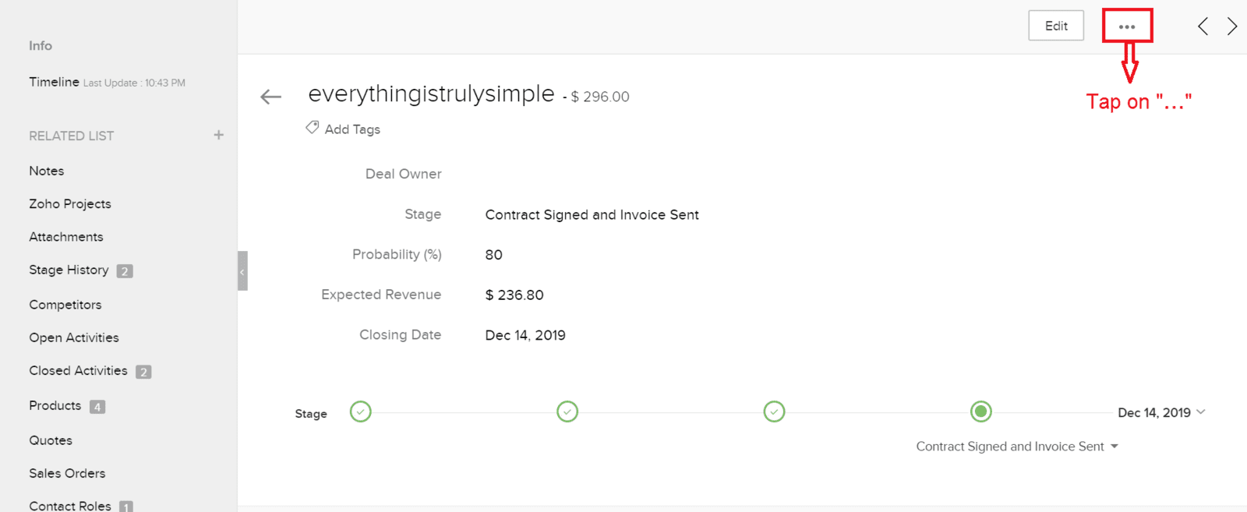
Task: Click the Closing Date value Dec 14, 2019
Action: 525,335
